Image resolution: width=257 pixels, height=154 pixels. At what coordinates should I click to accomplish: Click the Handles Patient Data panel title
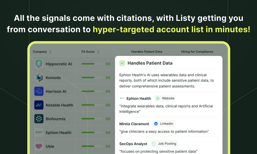[150, 63]
